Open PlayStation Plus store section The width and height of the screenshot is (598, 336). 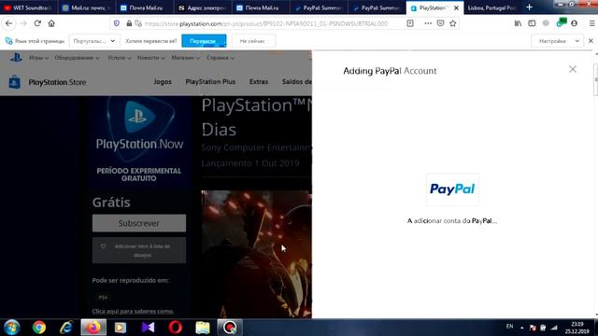pyautogui.click(x=210, y=82)
